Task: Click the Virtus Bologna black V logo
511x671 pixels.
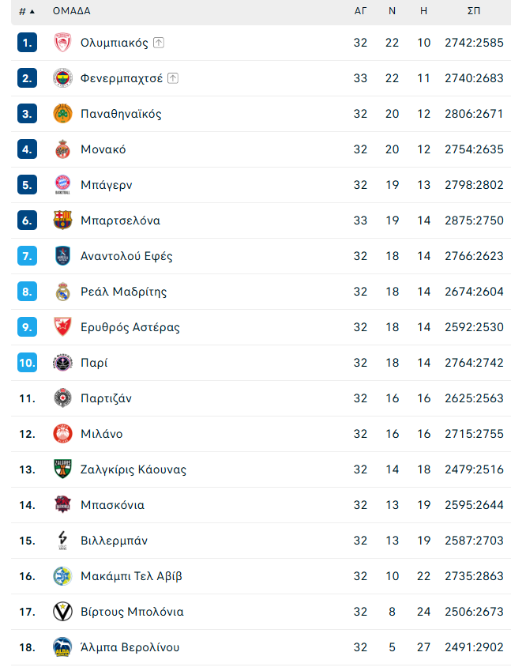Action: tap(62, 612)
